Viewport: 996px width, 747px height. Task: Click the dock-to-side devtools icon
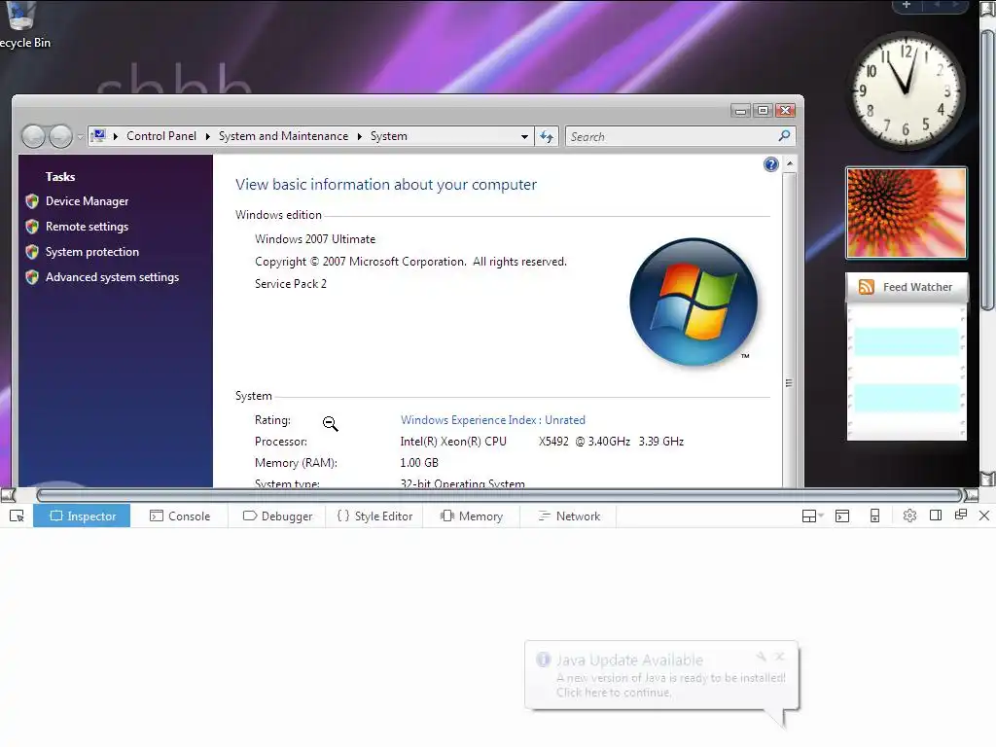click(936, 516)
